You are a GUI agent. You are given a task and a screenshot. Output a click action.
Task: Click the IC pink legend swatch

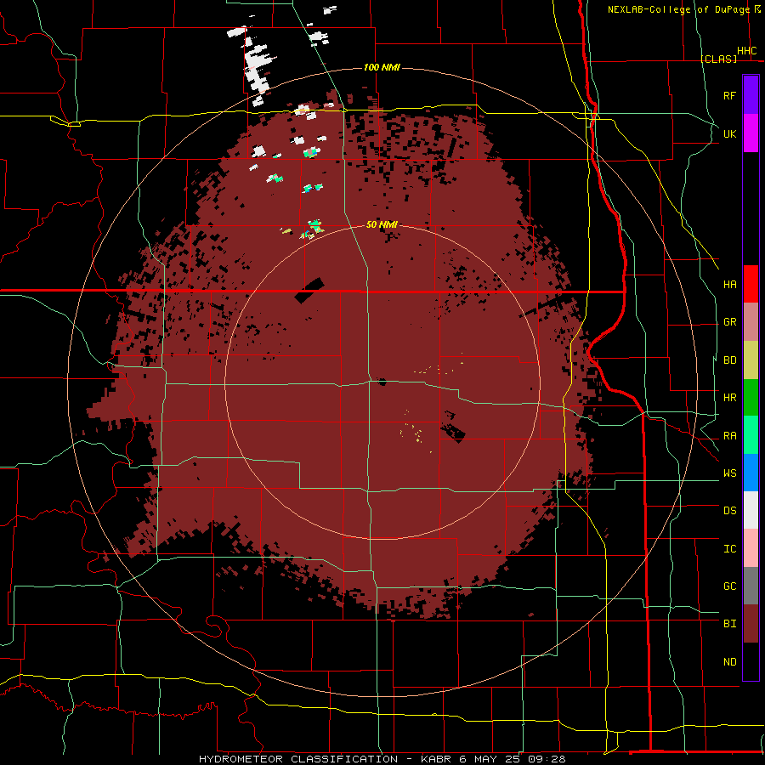click(x=751, y=548)
